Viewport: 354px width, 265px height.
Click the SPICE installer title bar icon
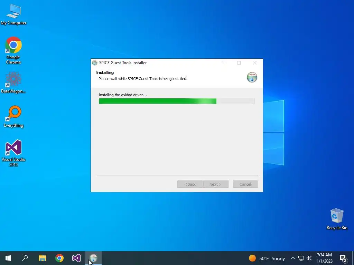(95, 63)
